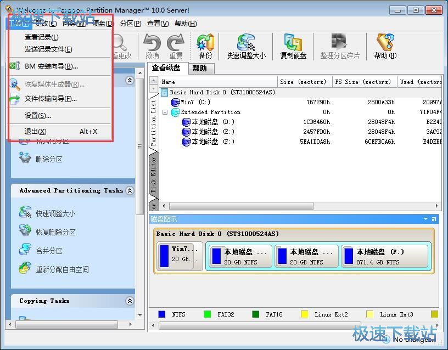Viewport: 448px width, 350px height.
Task: Collapse the top task section chevron
Action: (x=130, y=80)
